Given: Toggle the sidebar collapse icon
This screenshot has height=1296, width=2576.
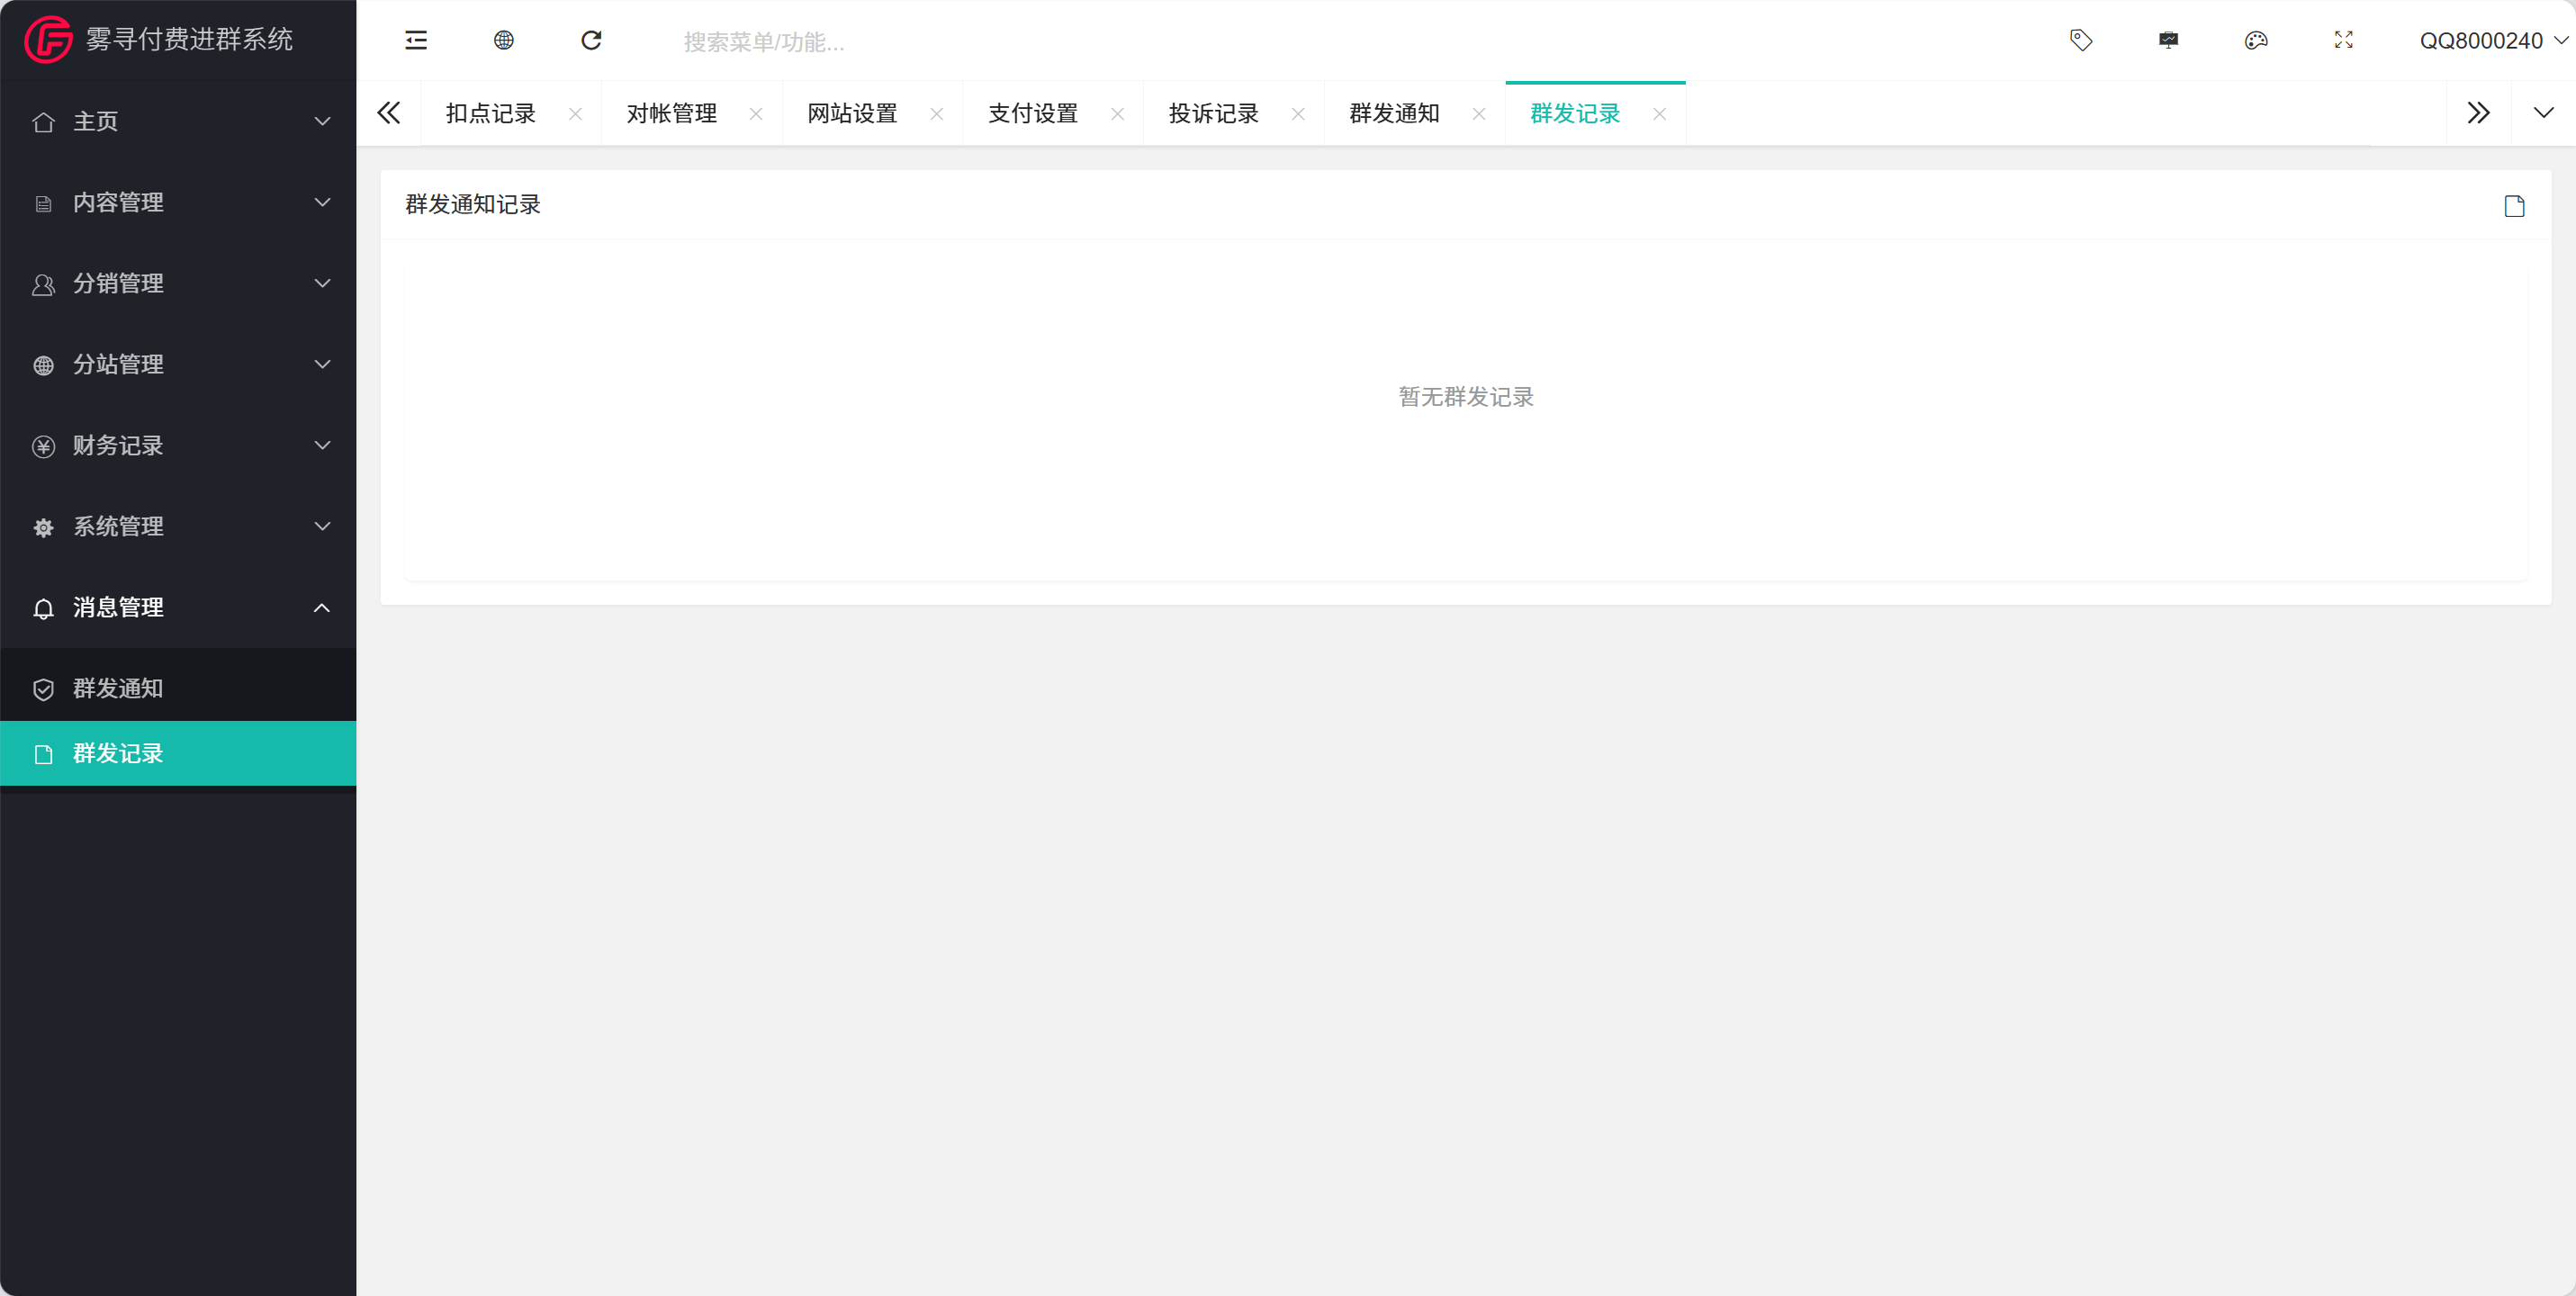Looking at the screenshot, I should tap(416, 40).
